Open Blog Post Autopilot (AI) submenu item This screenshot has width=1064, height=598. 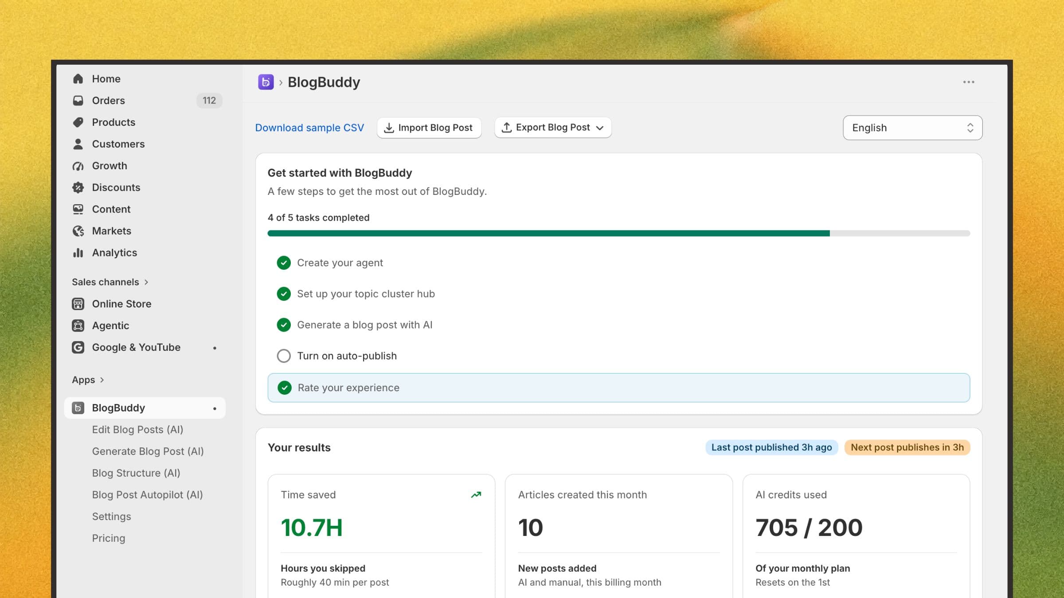pos(147,495)
